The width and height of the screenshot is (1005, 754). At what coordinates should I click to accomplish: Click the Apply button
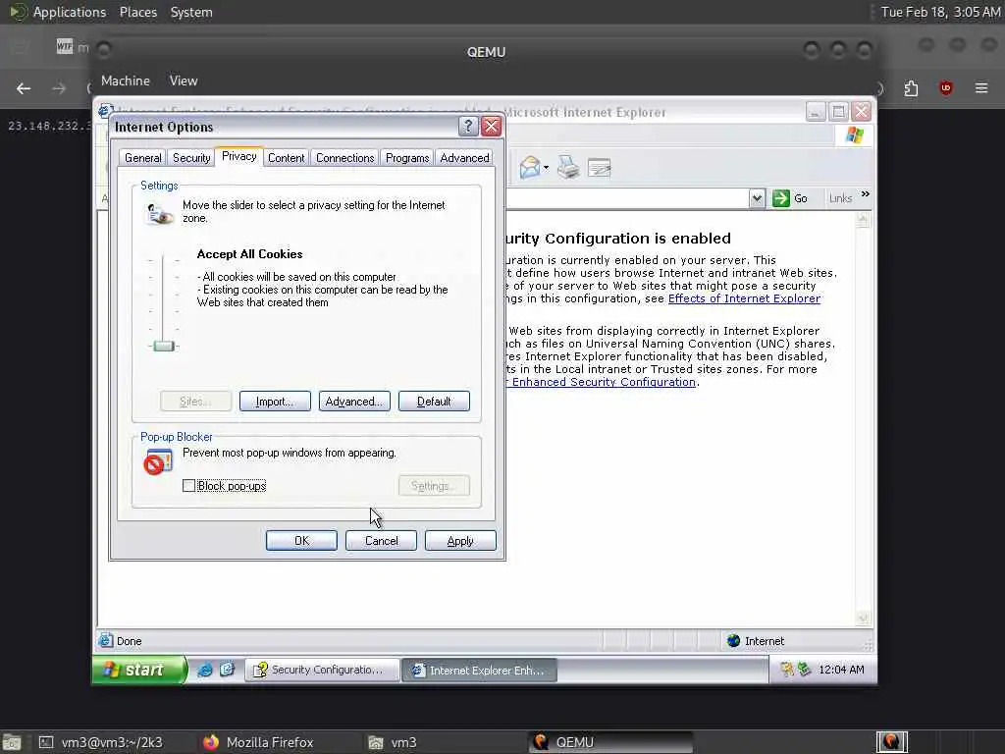coord(460,541)
